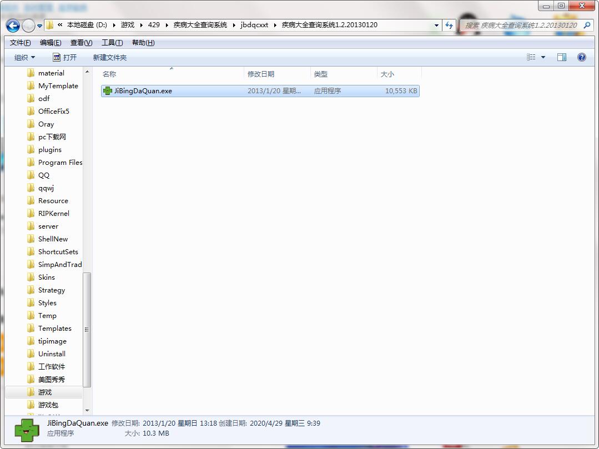Screen dimensions: 599x449
Task: Change view with the view-mode icon
Action: click(x=531, y=57)
